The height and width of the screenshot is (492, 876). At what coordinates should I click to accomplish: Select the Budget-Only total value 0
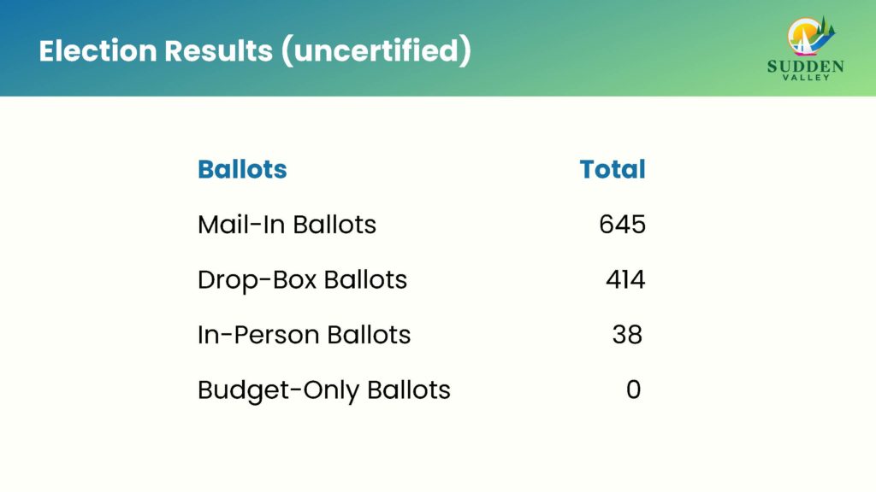click(x=633, y=390)
